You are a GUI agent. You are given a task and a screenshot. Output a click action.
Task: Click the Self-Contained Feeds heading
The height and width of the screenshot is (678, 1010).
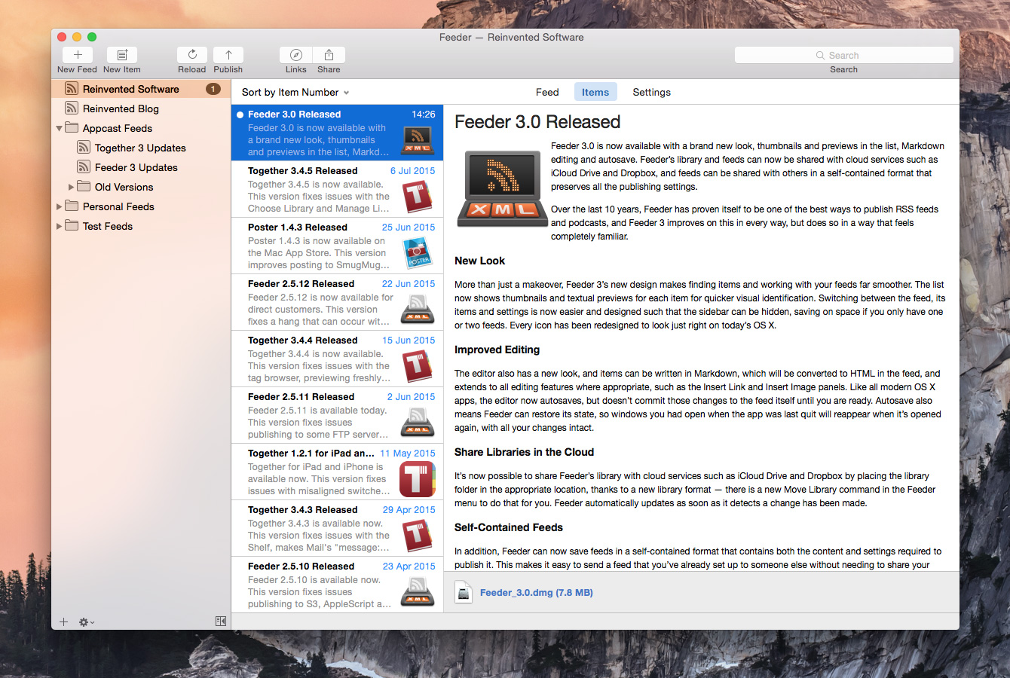pos(509,527)
